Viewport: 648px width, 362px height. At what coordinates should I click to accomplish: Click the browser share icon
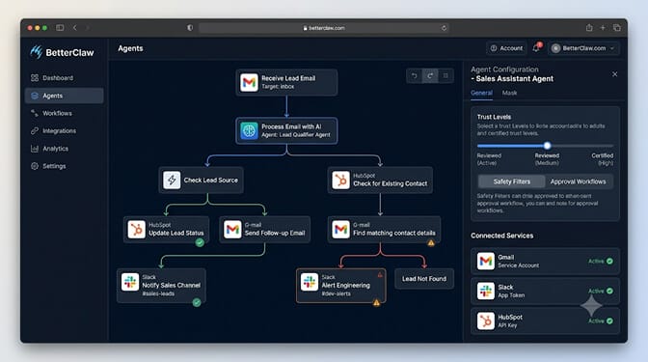pyautogui.click(x=589, y=28)
